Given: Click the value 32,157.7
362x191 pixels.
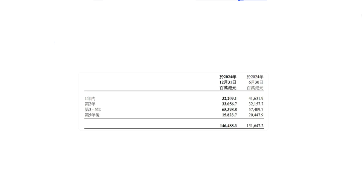Looking at the screenshot, I should tap(256, 104).
